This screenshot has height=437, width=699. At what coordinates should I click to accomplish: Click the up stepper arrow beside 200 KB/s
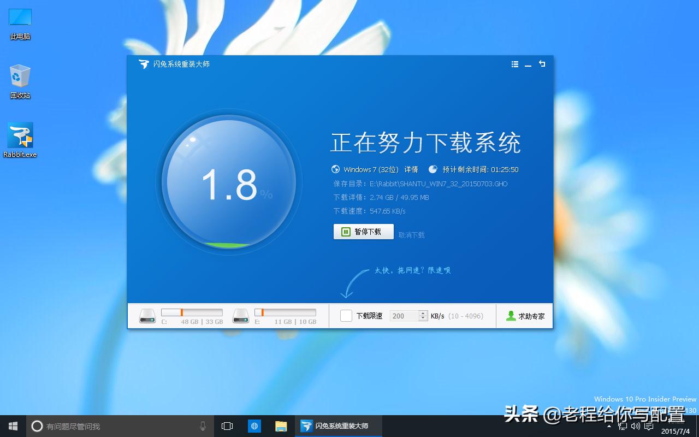(x=423, y=313)
